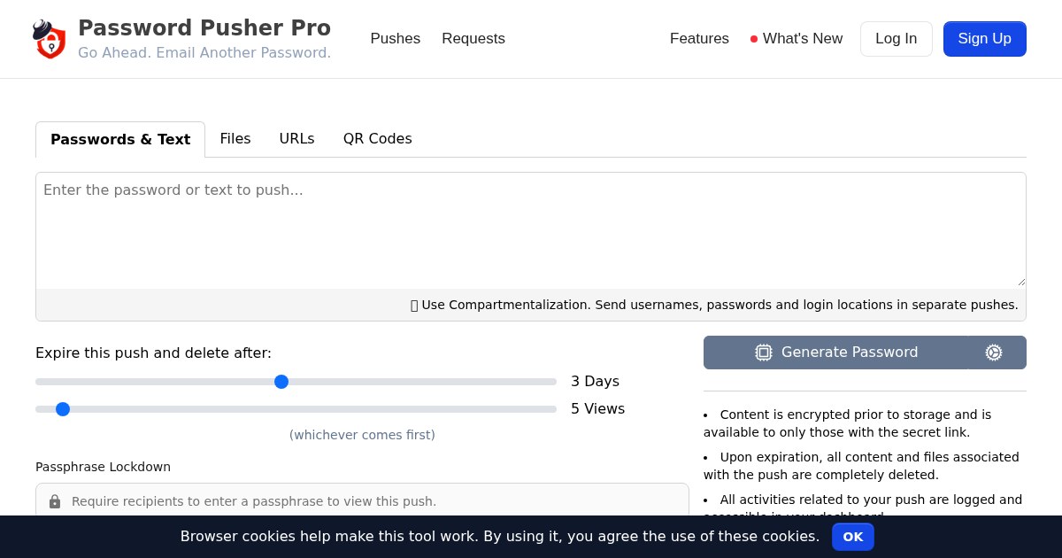Click the chip icon on Generate Password
The image size is (1062, 558).
[764, 353]
